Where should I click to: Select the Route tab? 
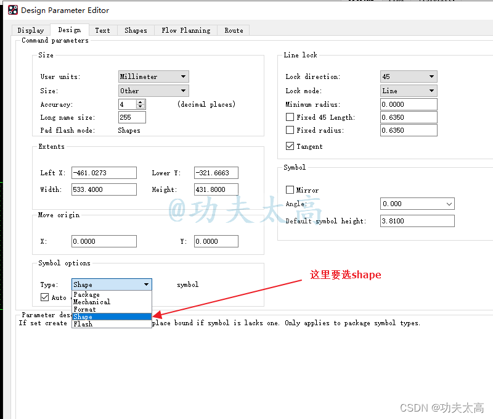[x=234, y=30]
